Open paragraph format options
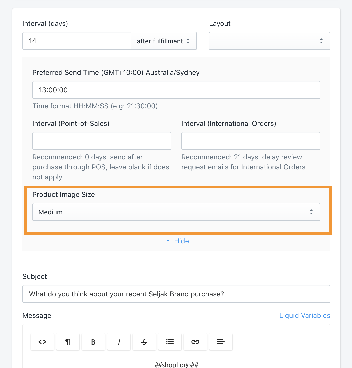The height and width of the screenshot is (368, 352). click(68, 342)
